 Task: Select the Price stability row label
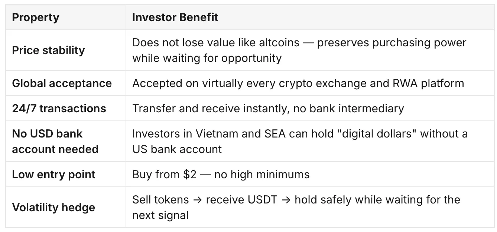pyautogui.click(x=49, y=50)
